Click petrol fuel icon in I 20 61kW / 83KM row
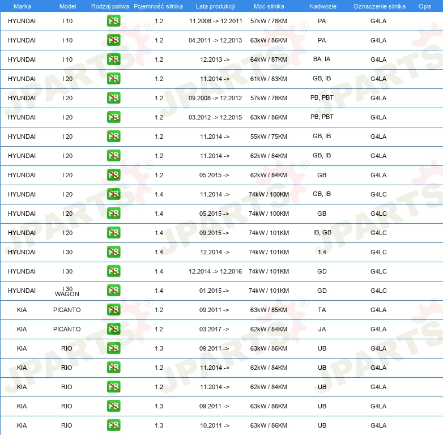The height and width of the screenshot is (435, 443). tap(113, 79)
